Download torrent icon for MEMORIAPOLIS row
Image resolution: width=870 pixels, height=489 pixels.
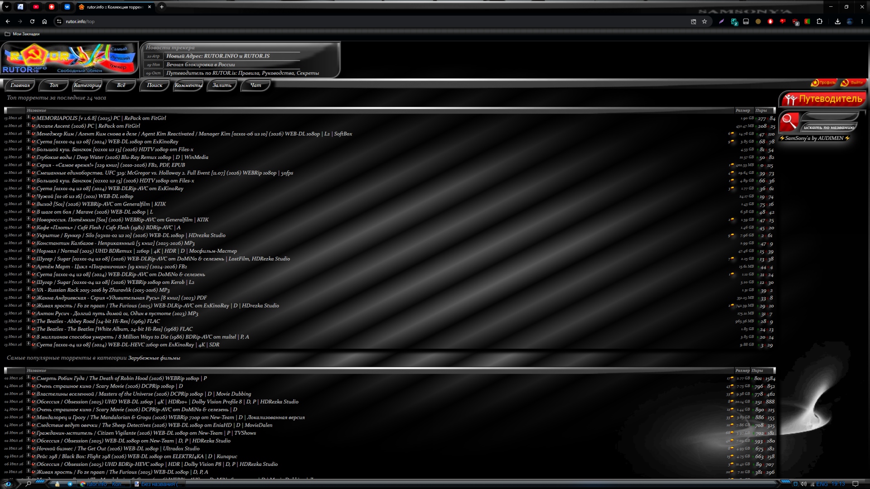(29, 118)
